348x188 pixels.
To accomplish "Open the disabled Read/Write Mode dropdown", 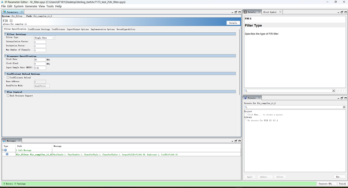I will coord(42,86).
